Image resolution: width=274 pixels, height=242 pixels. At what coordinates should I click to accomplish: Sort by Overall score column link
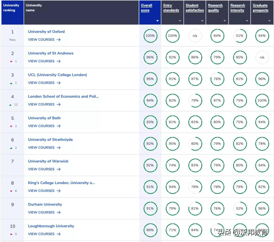pyautogui.click(x=146, y=8)
